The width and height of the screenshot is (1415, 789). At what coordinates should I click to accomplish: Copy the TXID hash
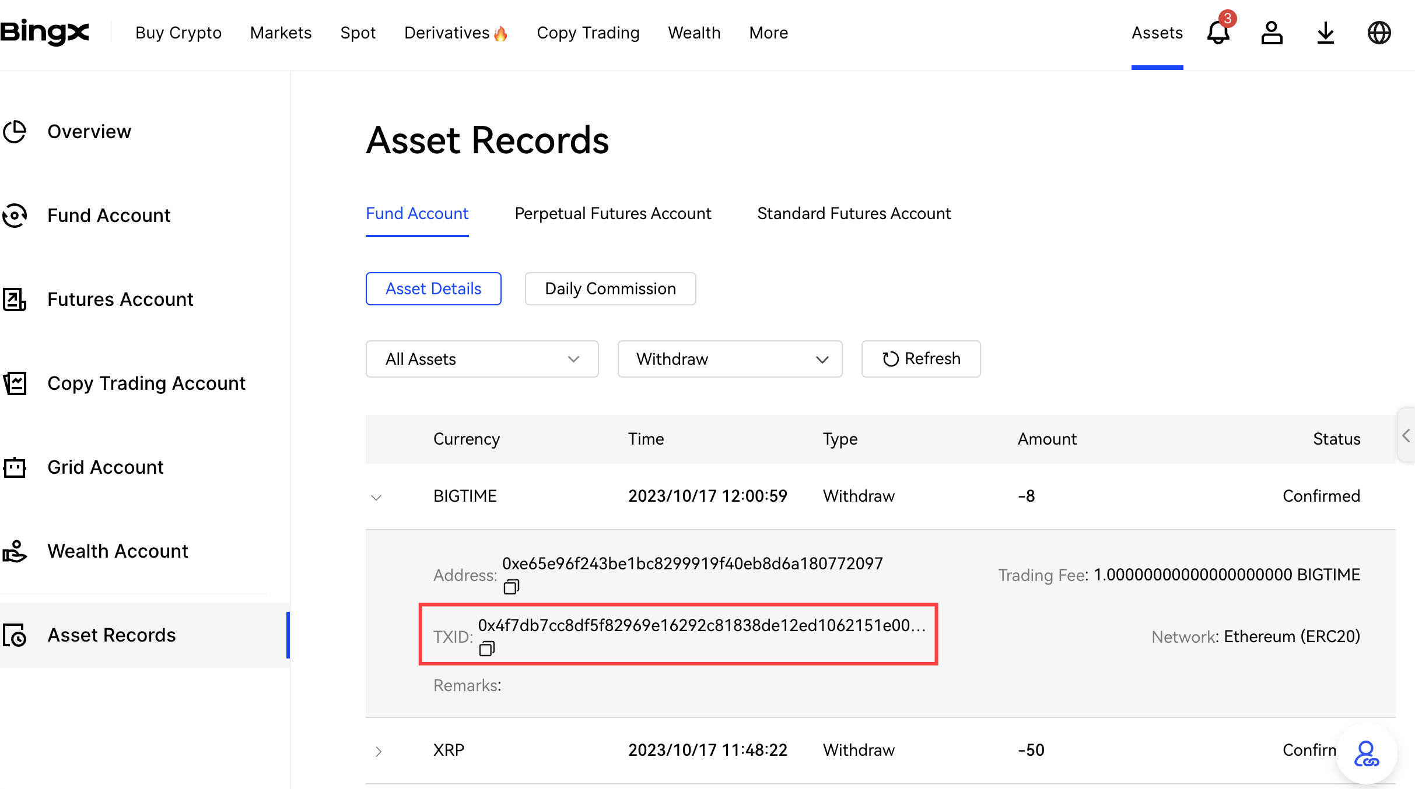point(486,648)
